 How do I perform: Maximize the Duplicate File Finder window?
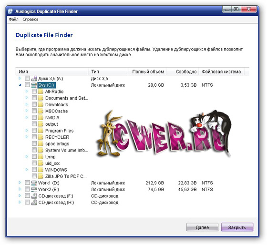click(x=236, y=10)
